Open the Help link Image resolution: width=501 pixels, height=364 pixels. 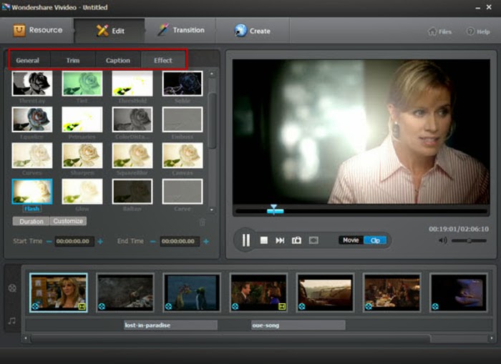point(478,31)
